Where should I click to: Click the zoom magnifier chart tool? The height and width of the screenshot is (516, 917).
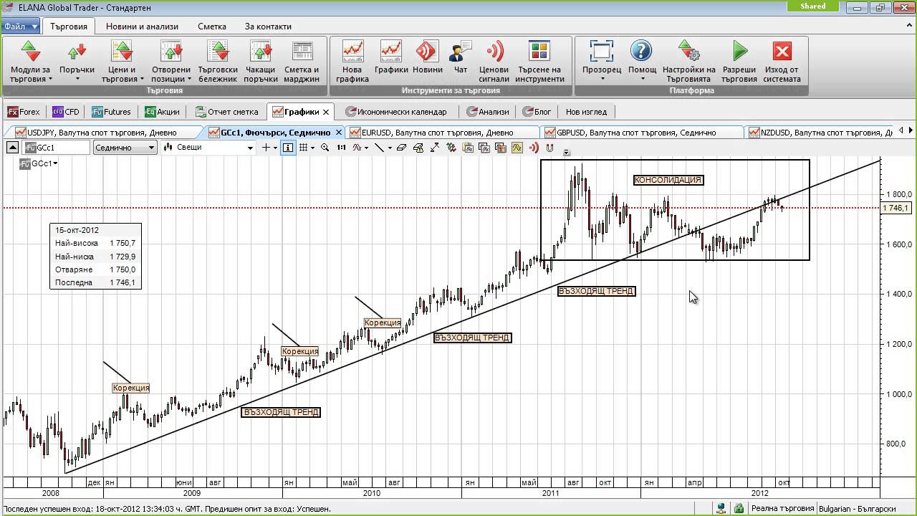(325, 148)
